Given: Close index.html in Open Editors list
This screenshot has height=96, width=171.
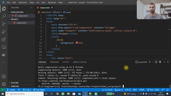Looking at the screenshot, I should click(x=13, y=16).
